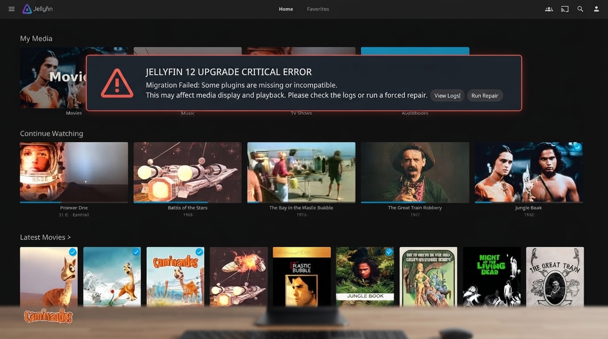Click year 1921 under Great Train Robbery
This screenshot has height=339, width=608.
point(415,215)
